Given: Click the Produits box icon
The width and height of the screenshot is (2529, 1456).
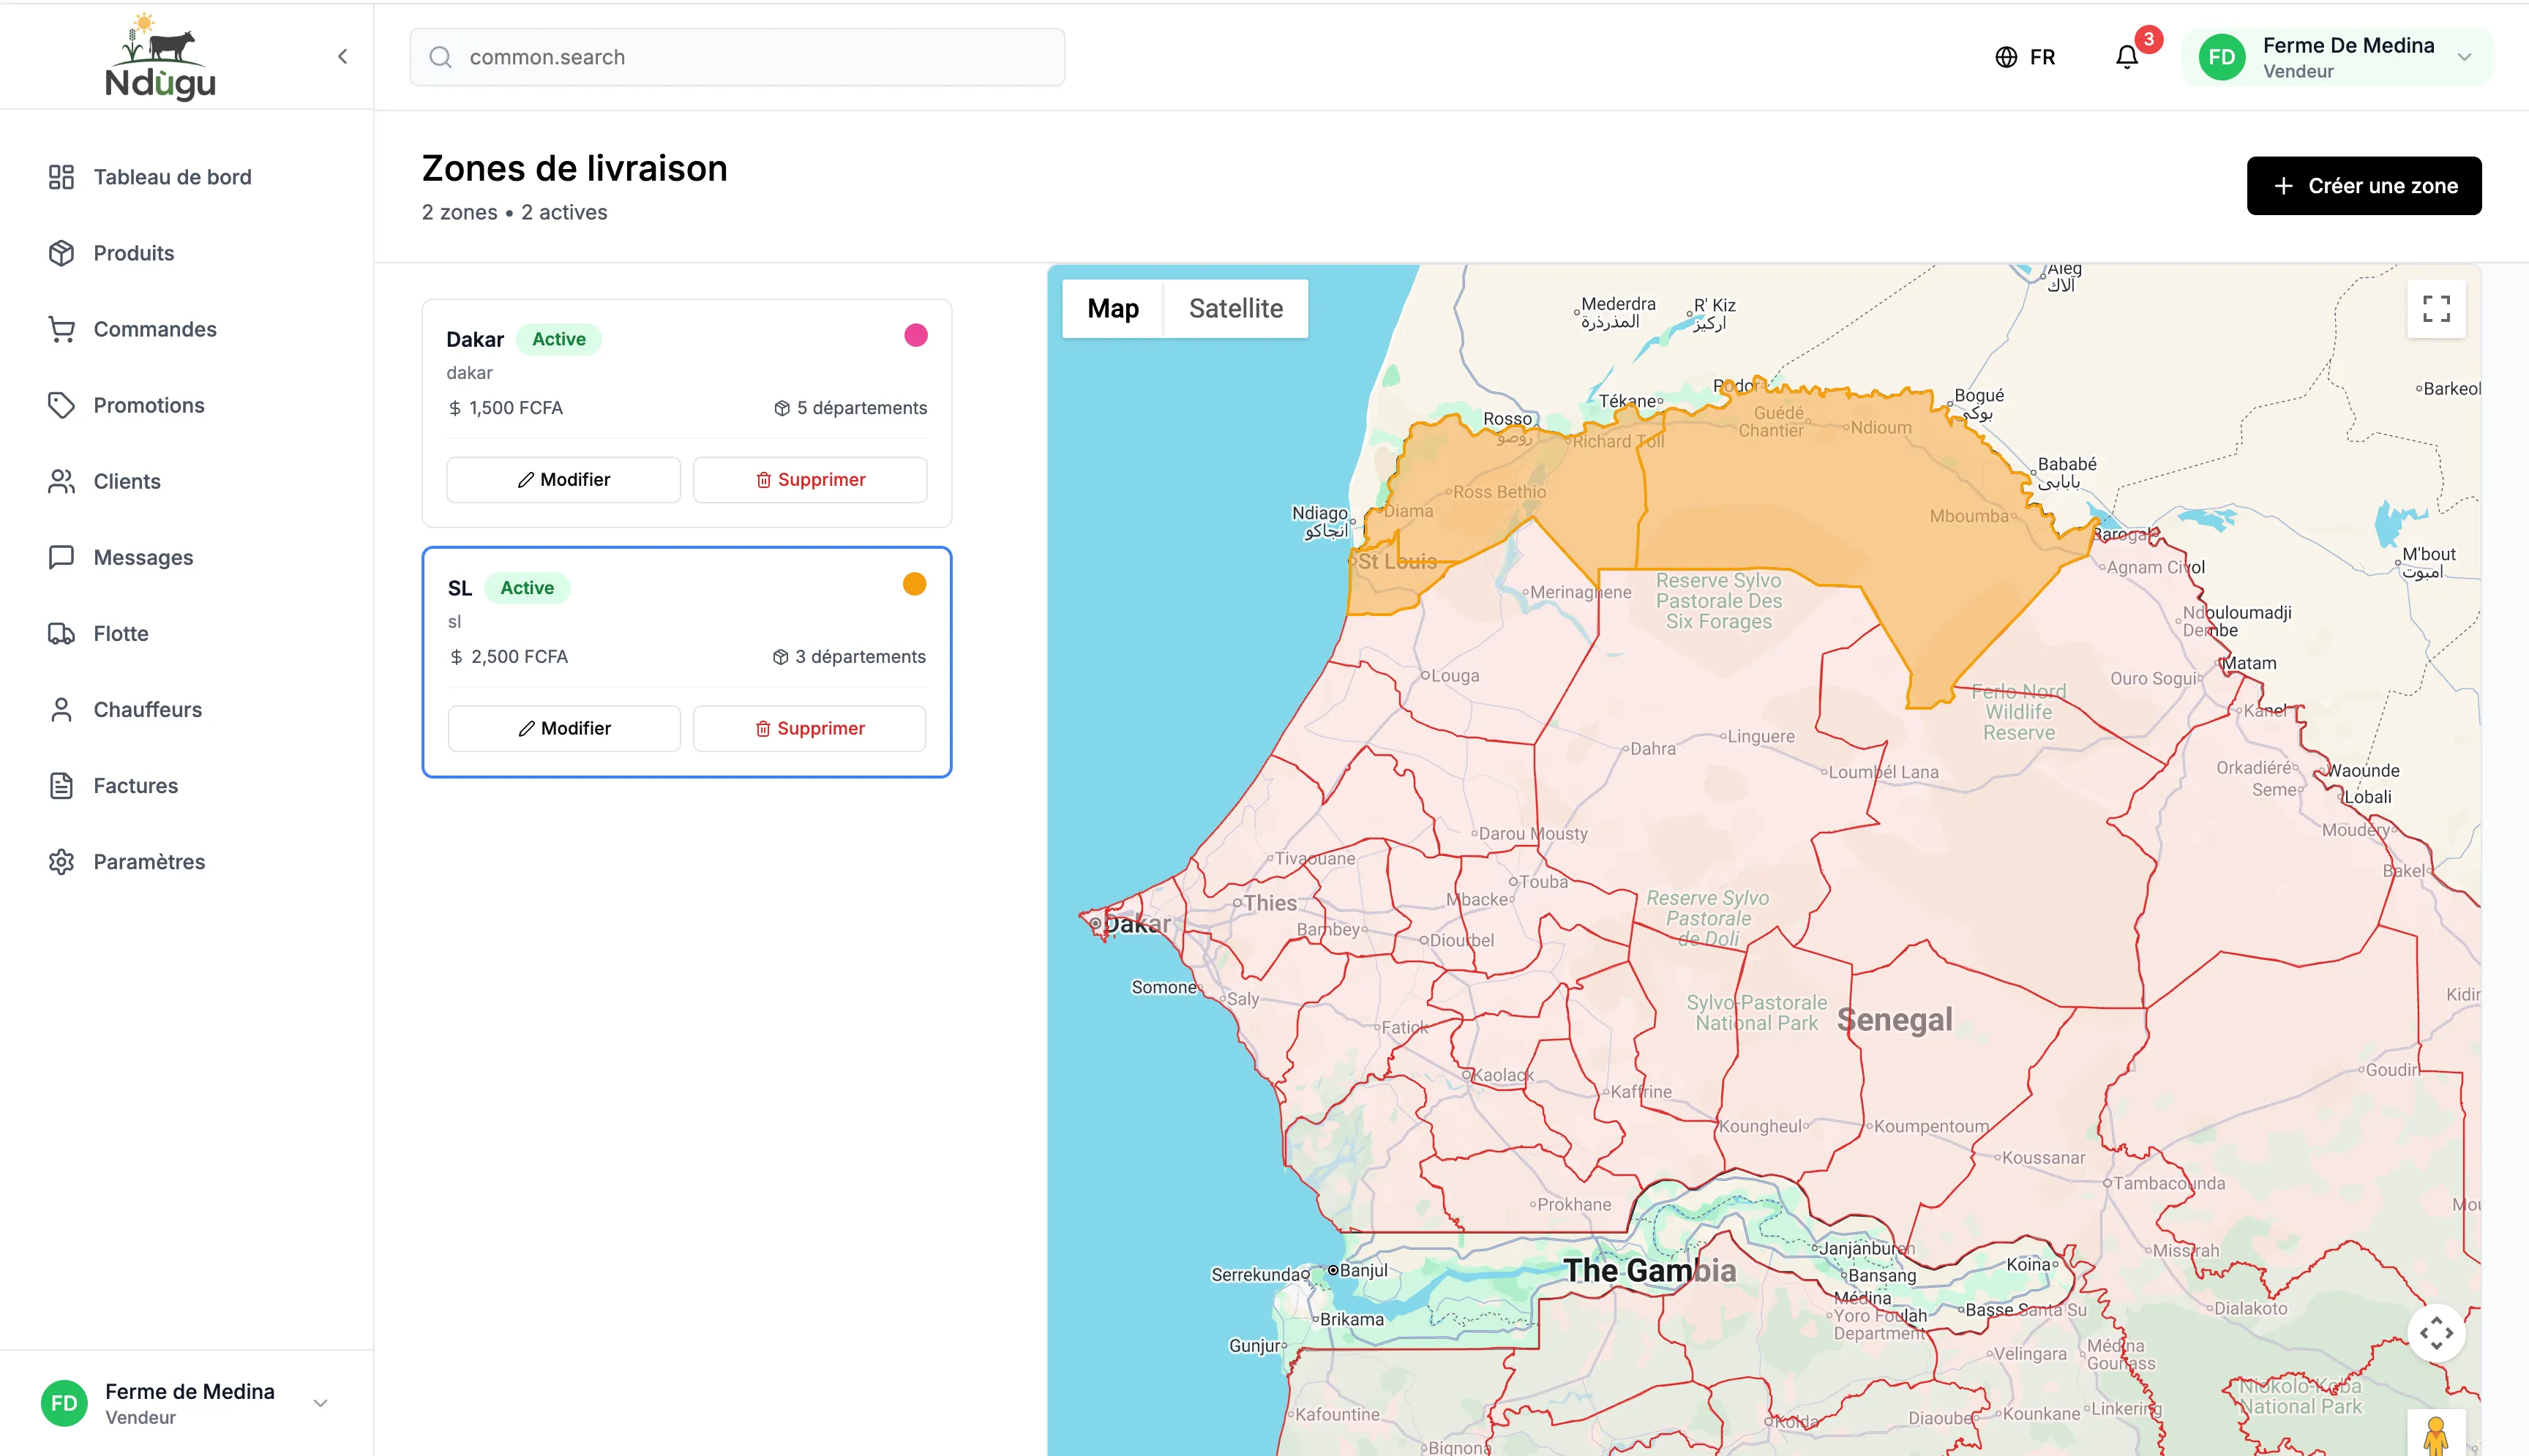Looking at the screenshot, I should [61, 253].
